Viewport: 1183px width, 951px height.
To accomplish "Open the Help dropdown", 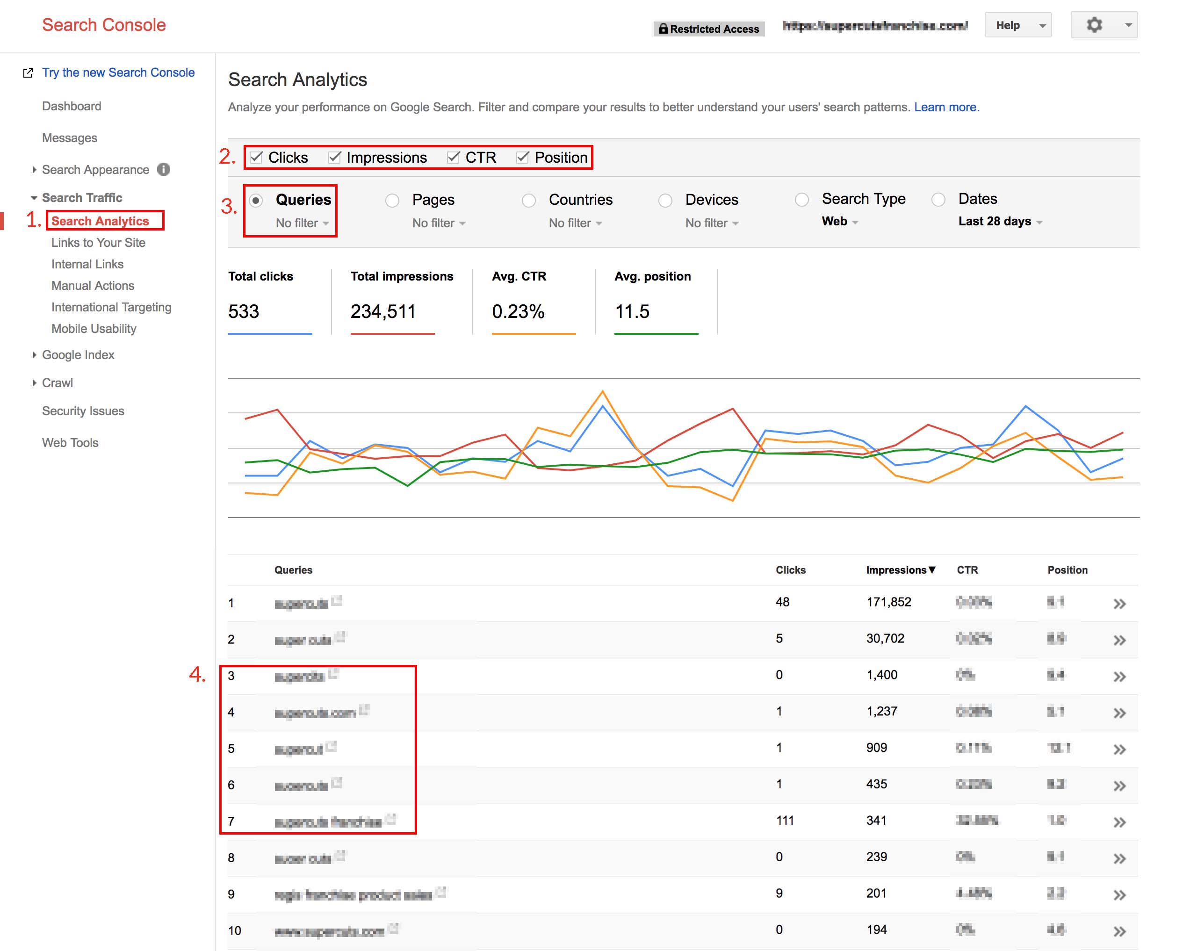I will (1018, 25).
